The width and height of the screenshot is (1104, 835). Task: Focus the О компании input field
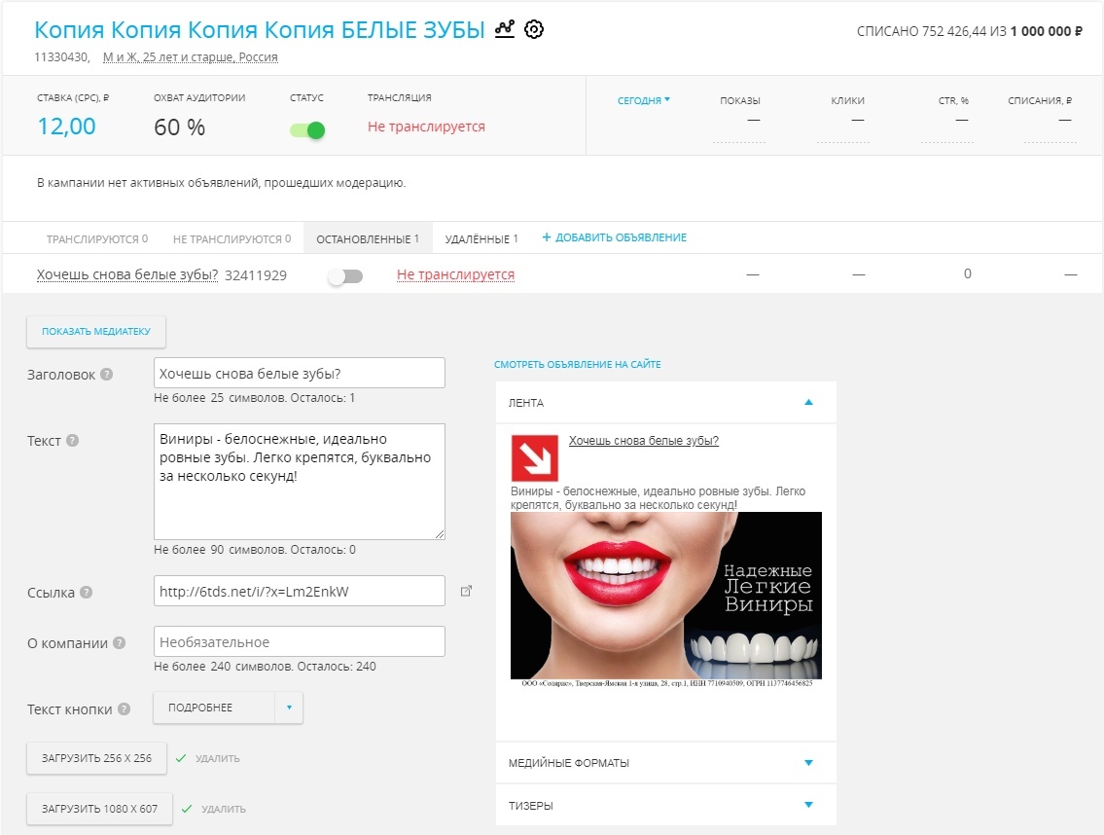coord(300,641)
